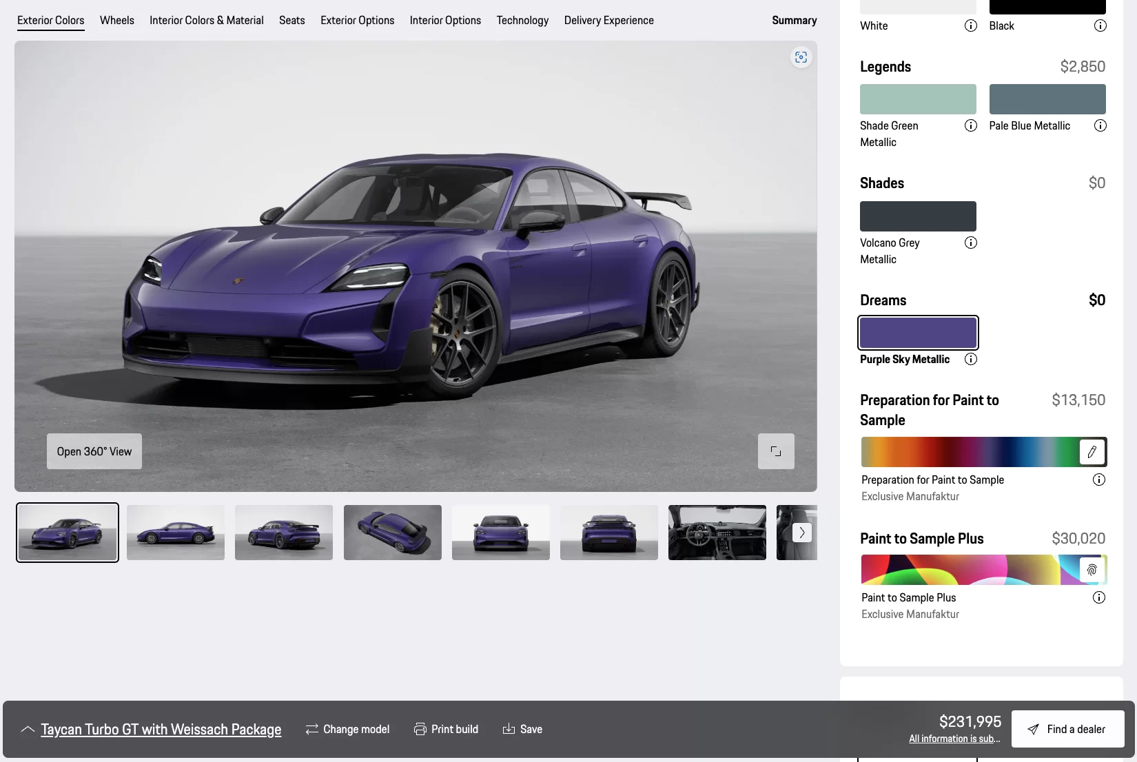1137x762 pixels.
Task: Select Volcano Grey Metallic swatch
Action: [918, 216]
